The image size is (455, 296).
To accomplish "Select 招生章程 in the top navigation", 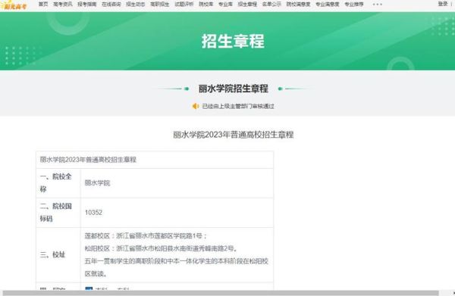I will 247,4.
